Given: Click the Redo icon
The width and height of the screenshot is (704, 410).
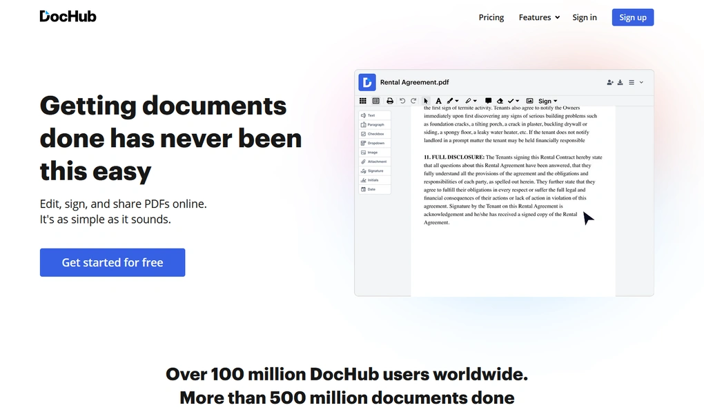Looking at the screenshot, I should tap(413, 101).
